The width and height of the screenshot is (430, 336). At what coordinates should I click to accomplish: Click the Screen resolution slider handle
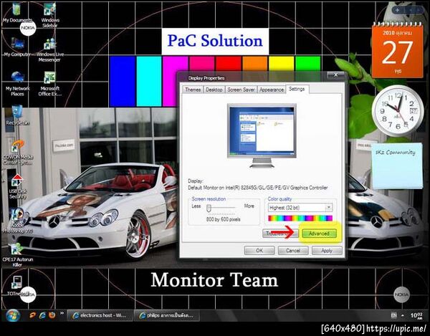pyautogui.click(x=209, y=208)
